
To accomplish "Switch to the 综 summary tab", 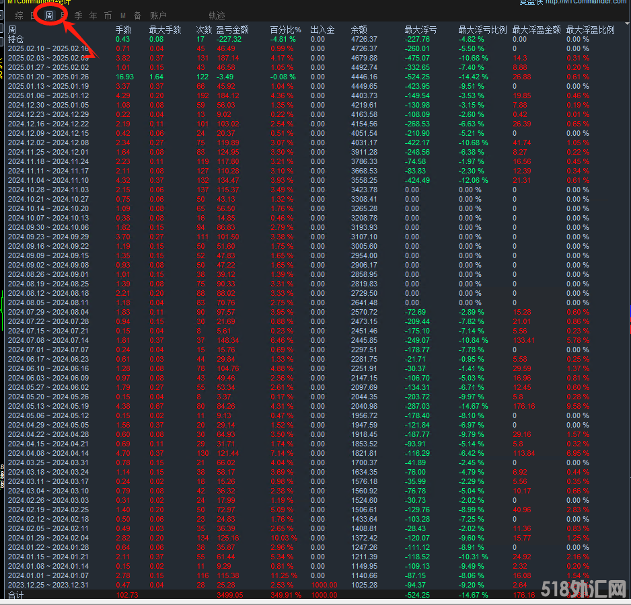I will 18,15.
